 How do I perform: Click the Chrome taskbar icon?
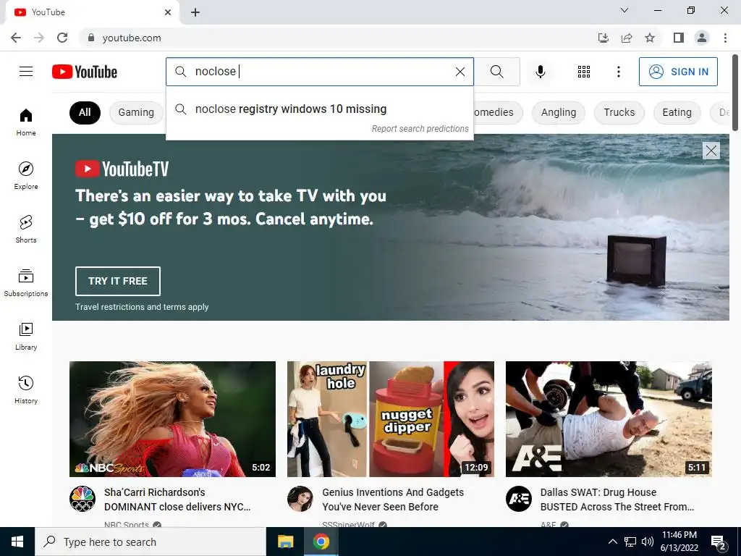point(321,542)
